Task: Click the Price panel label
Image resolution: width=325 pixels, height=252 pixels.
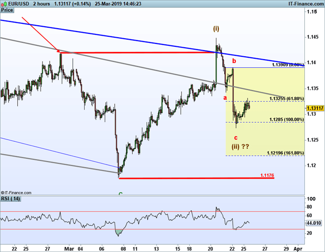Action: (7, 10)
